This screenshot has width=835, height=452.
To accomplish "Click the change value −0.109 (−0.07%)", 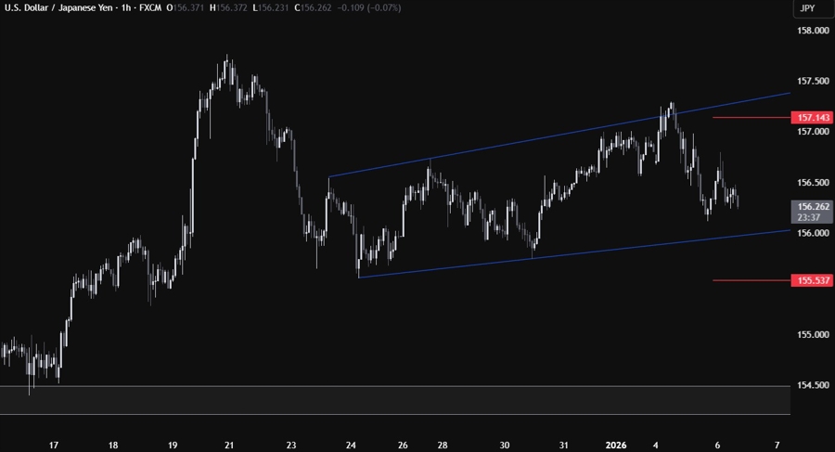I will [x=369, y=8].
